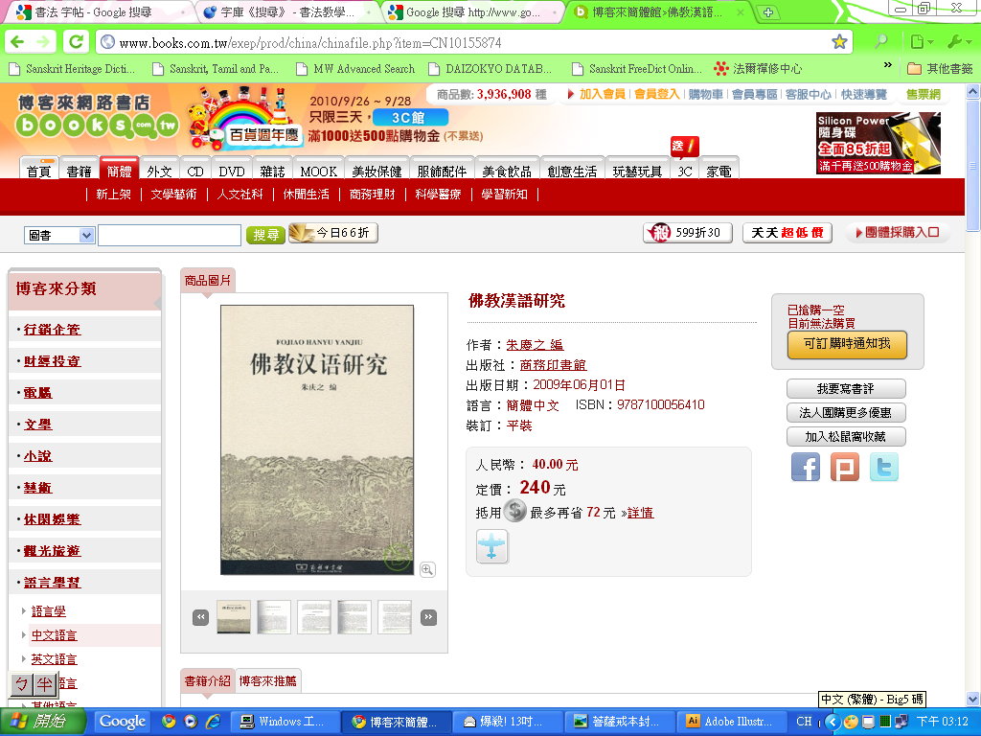Select the 外文 navigation tab
The height and width of the screenshot is (736, 981).
click(160, 172)
